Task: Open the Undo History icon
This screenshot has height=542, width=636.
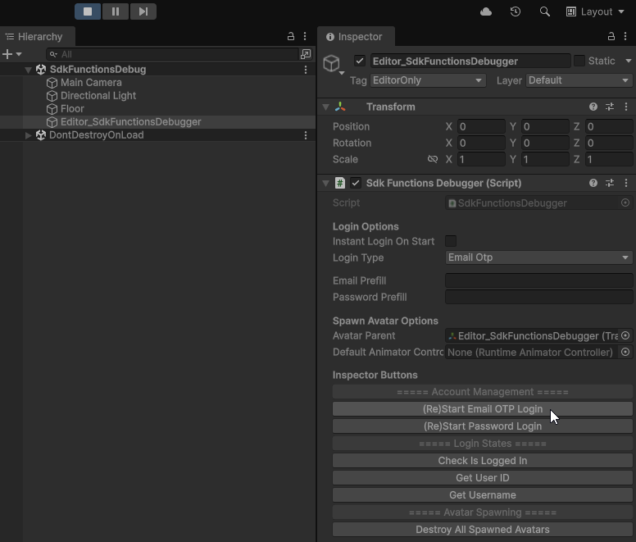Action: point(515,11)
